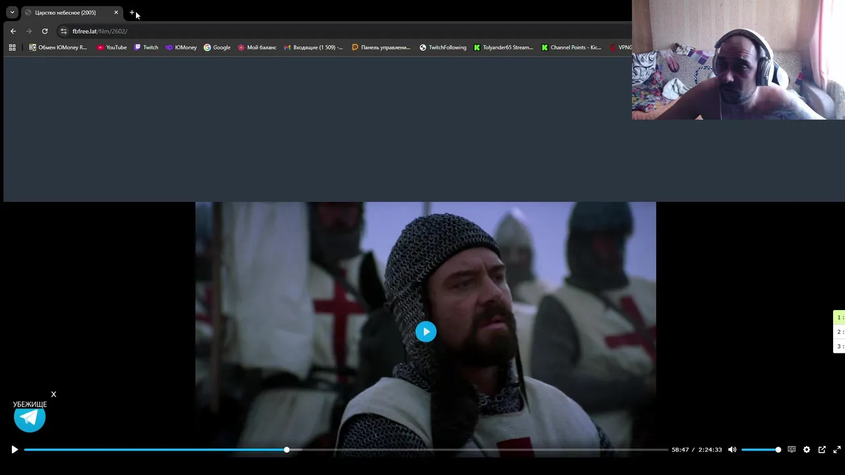
Task: View site information icon in the address bar
Action: [x=63, y=31]
